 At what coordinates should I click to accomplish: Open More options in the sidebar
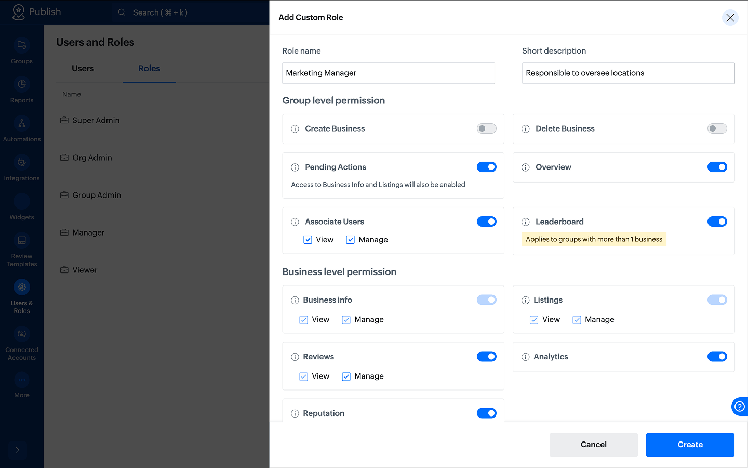click(22, 386)
